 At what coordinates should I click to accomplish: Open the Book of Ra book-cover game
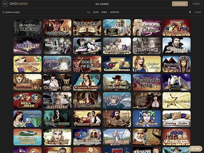tap(87, 28)
